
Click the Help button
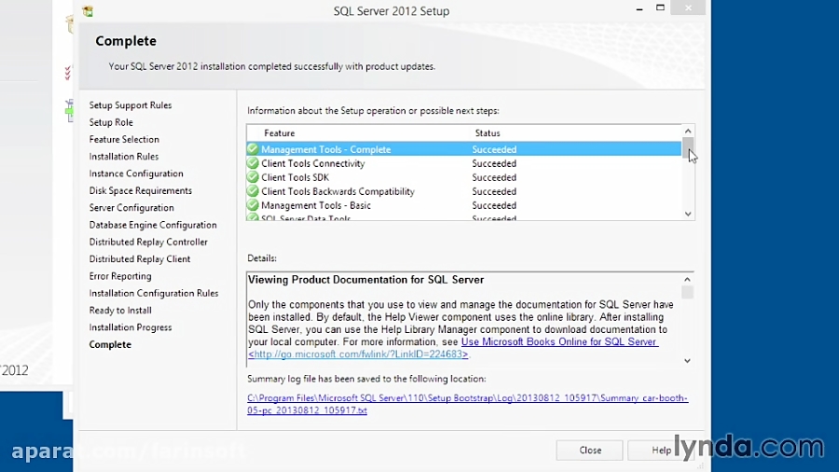point(661,450)
